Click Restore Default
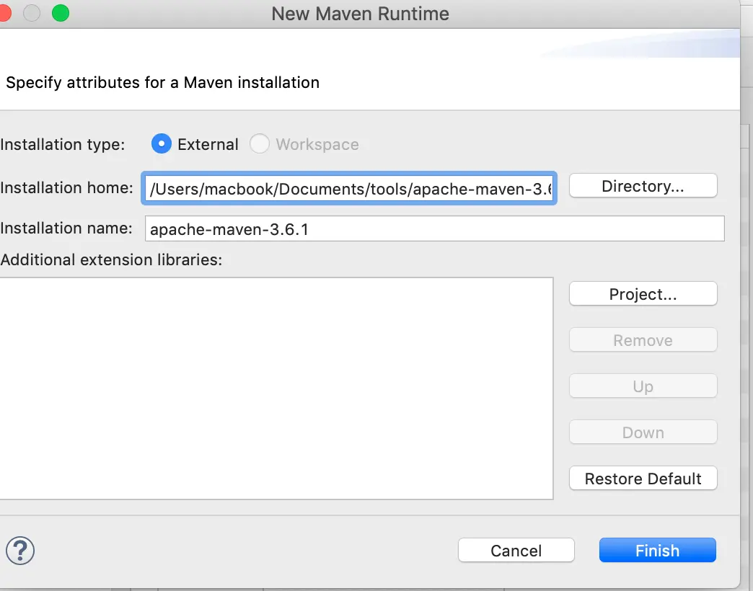The width and height of the screenshot is (753, 591). coord(643,479)
